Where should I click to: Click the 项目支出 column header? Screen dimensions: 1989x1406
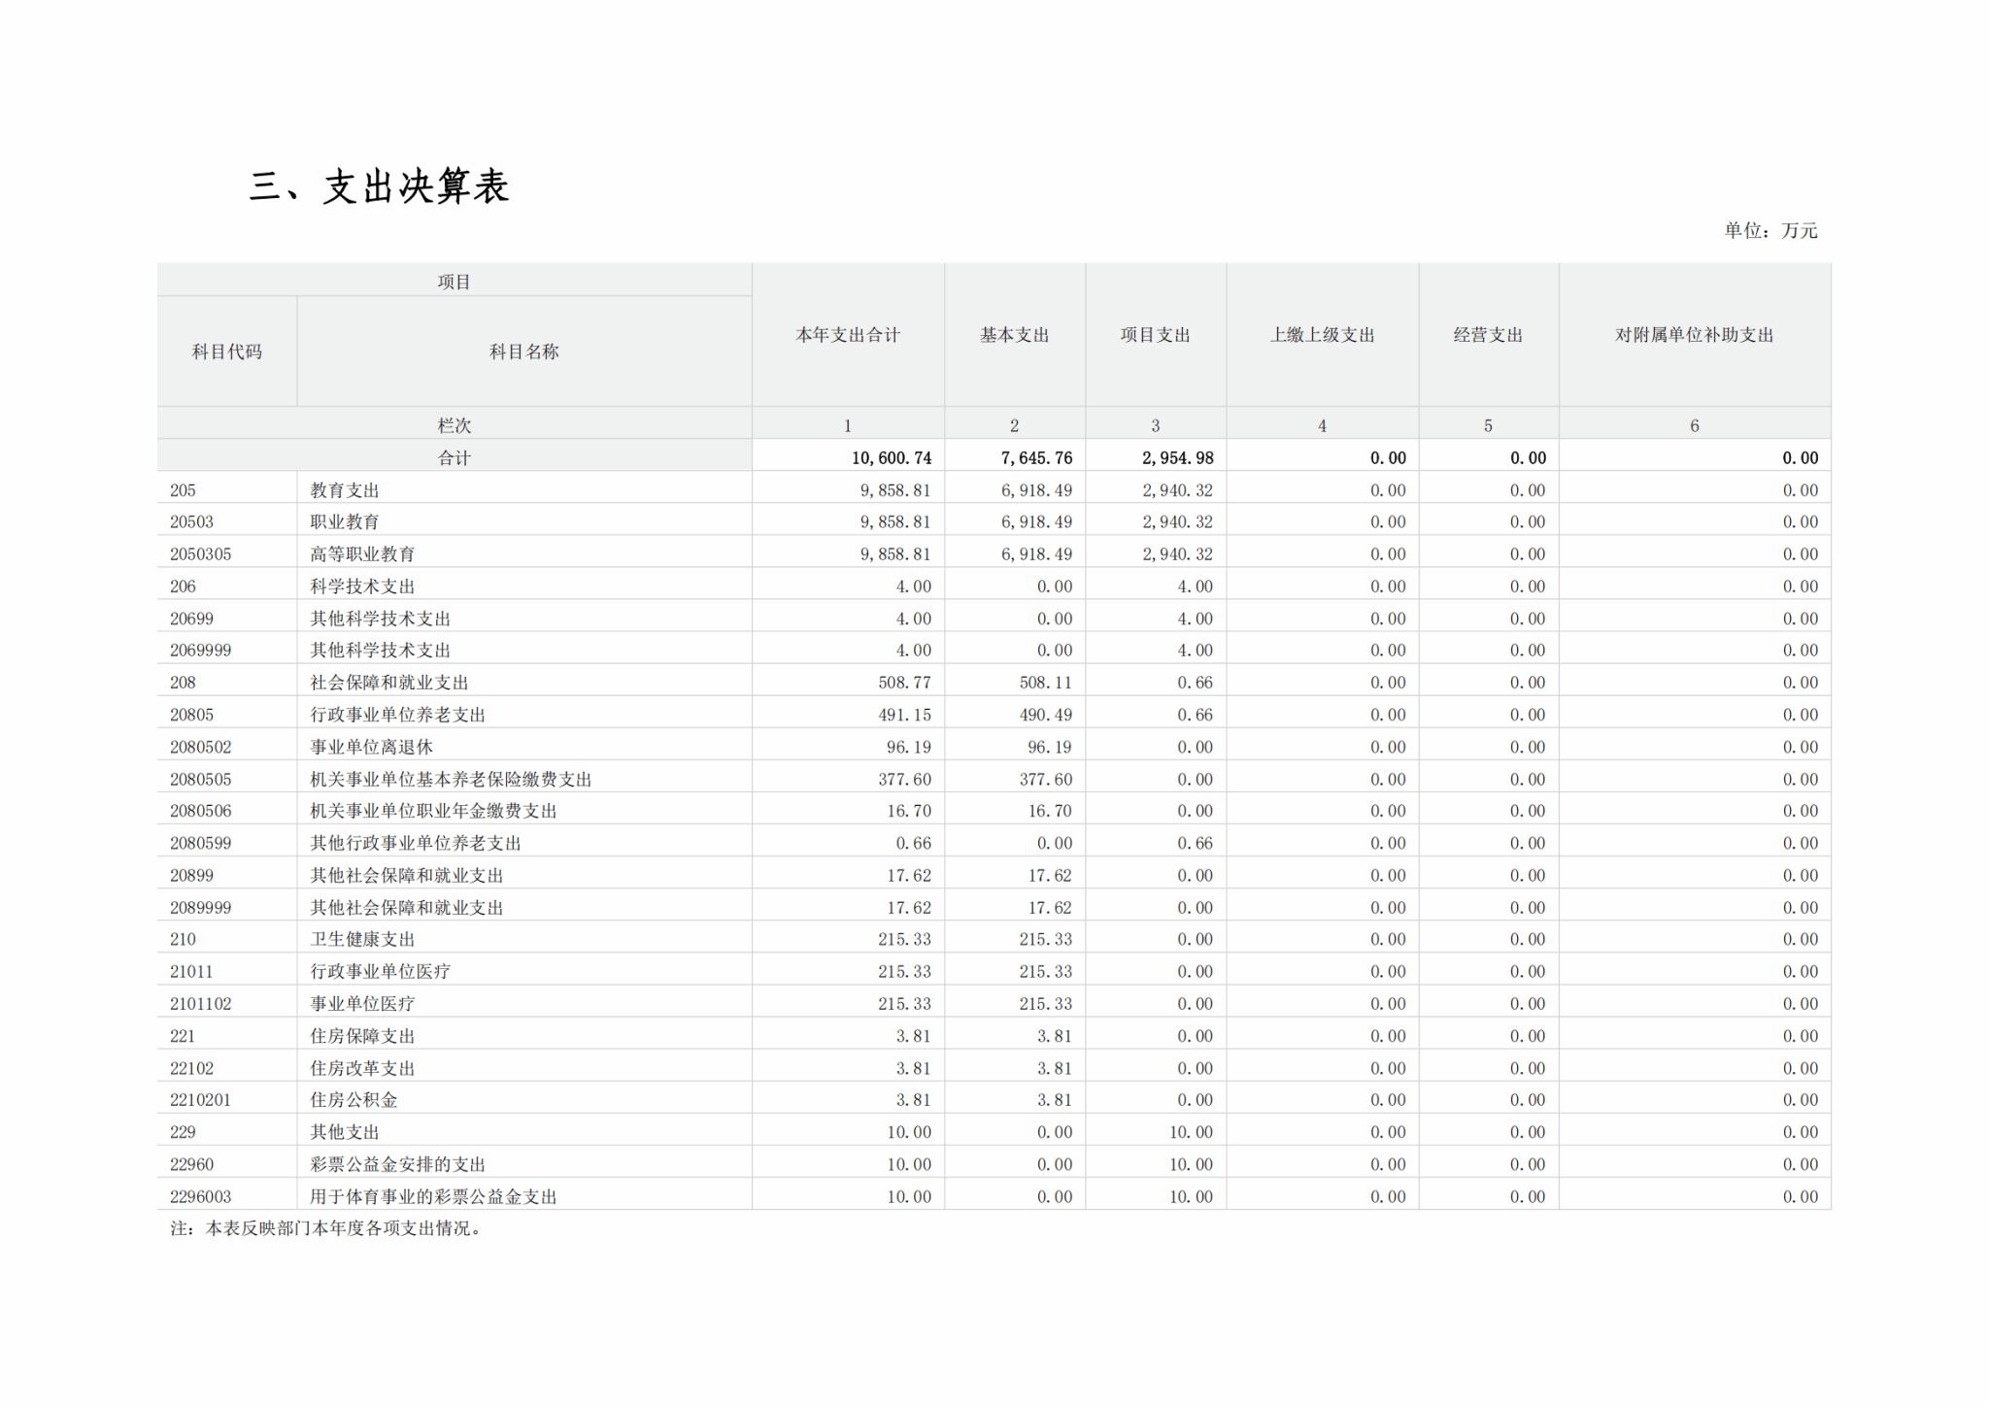[1155, 335]
